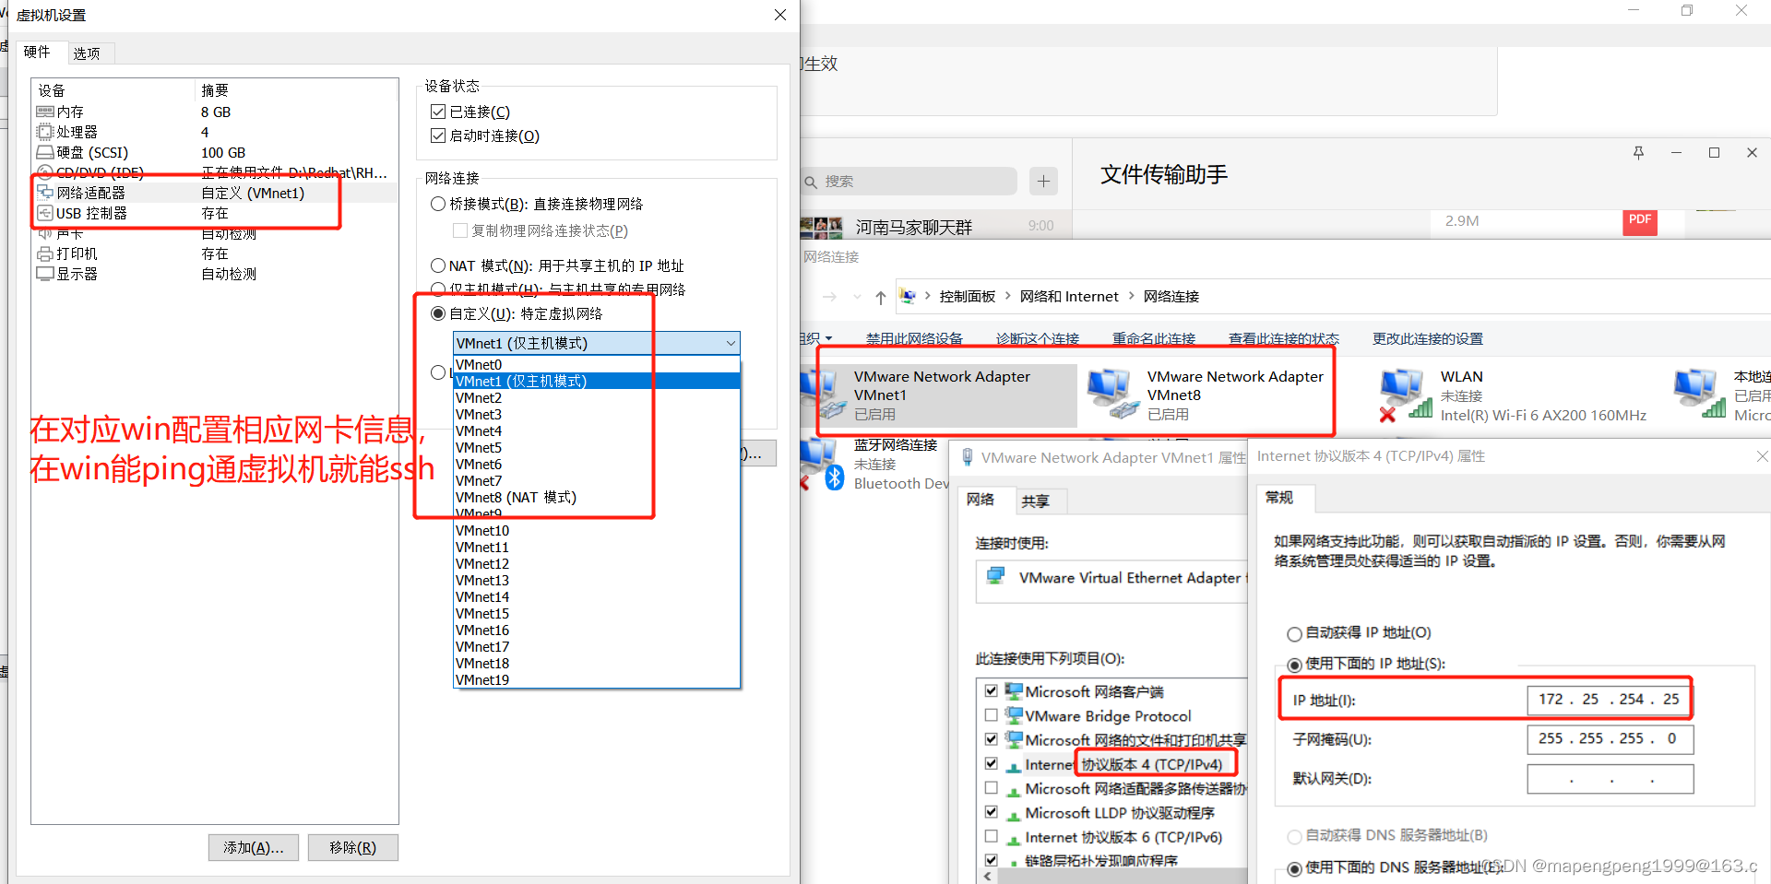Click the 显示器 display icon
Viewport: 1771px width, 884px height.
45,274
